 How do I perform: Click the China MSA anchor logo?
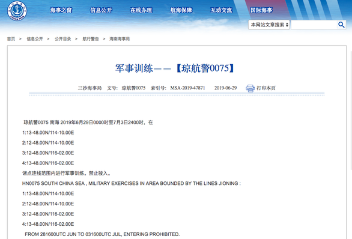pos(17,11)
